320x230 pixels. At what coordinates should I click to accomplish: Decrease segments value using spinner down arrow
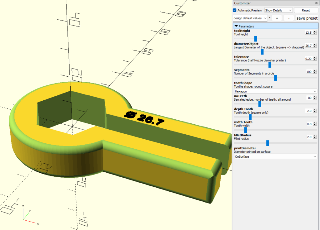point(315,73)
